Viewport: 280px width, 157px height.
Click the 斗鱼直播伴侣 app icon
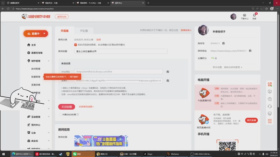click(204, 93)
